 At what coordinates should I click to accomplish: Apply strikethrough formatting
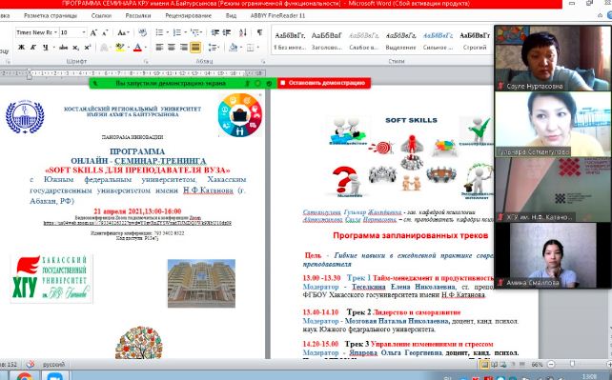click(x=63, y=48)
